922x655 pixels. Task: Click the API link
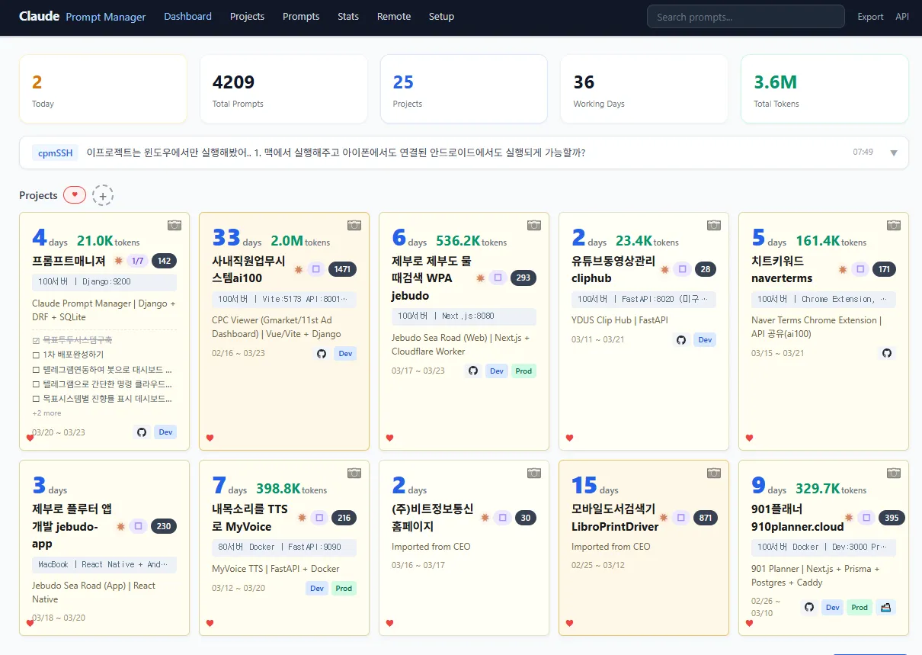pos(902,17)
